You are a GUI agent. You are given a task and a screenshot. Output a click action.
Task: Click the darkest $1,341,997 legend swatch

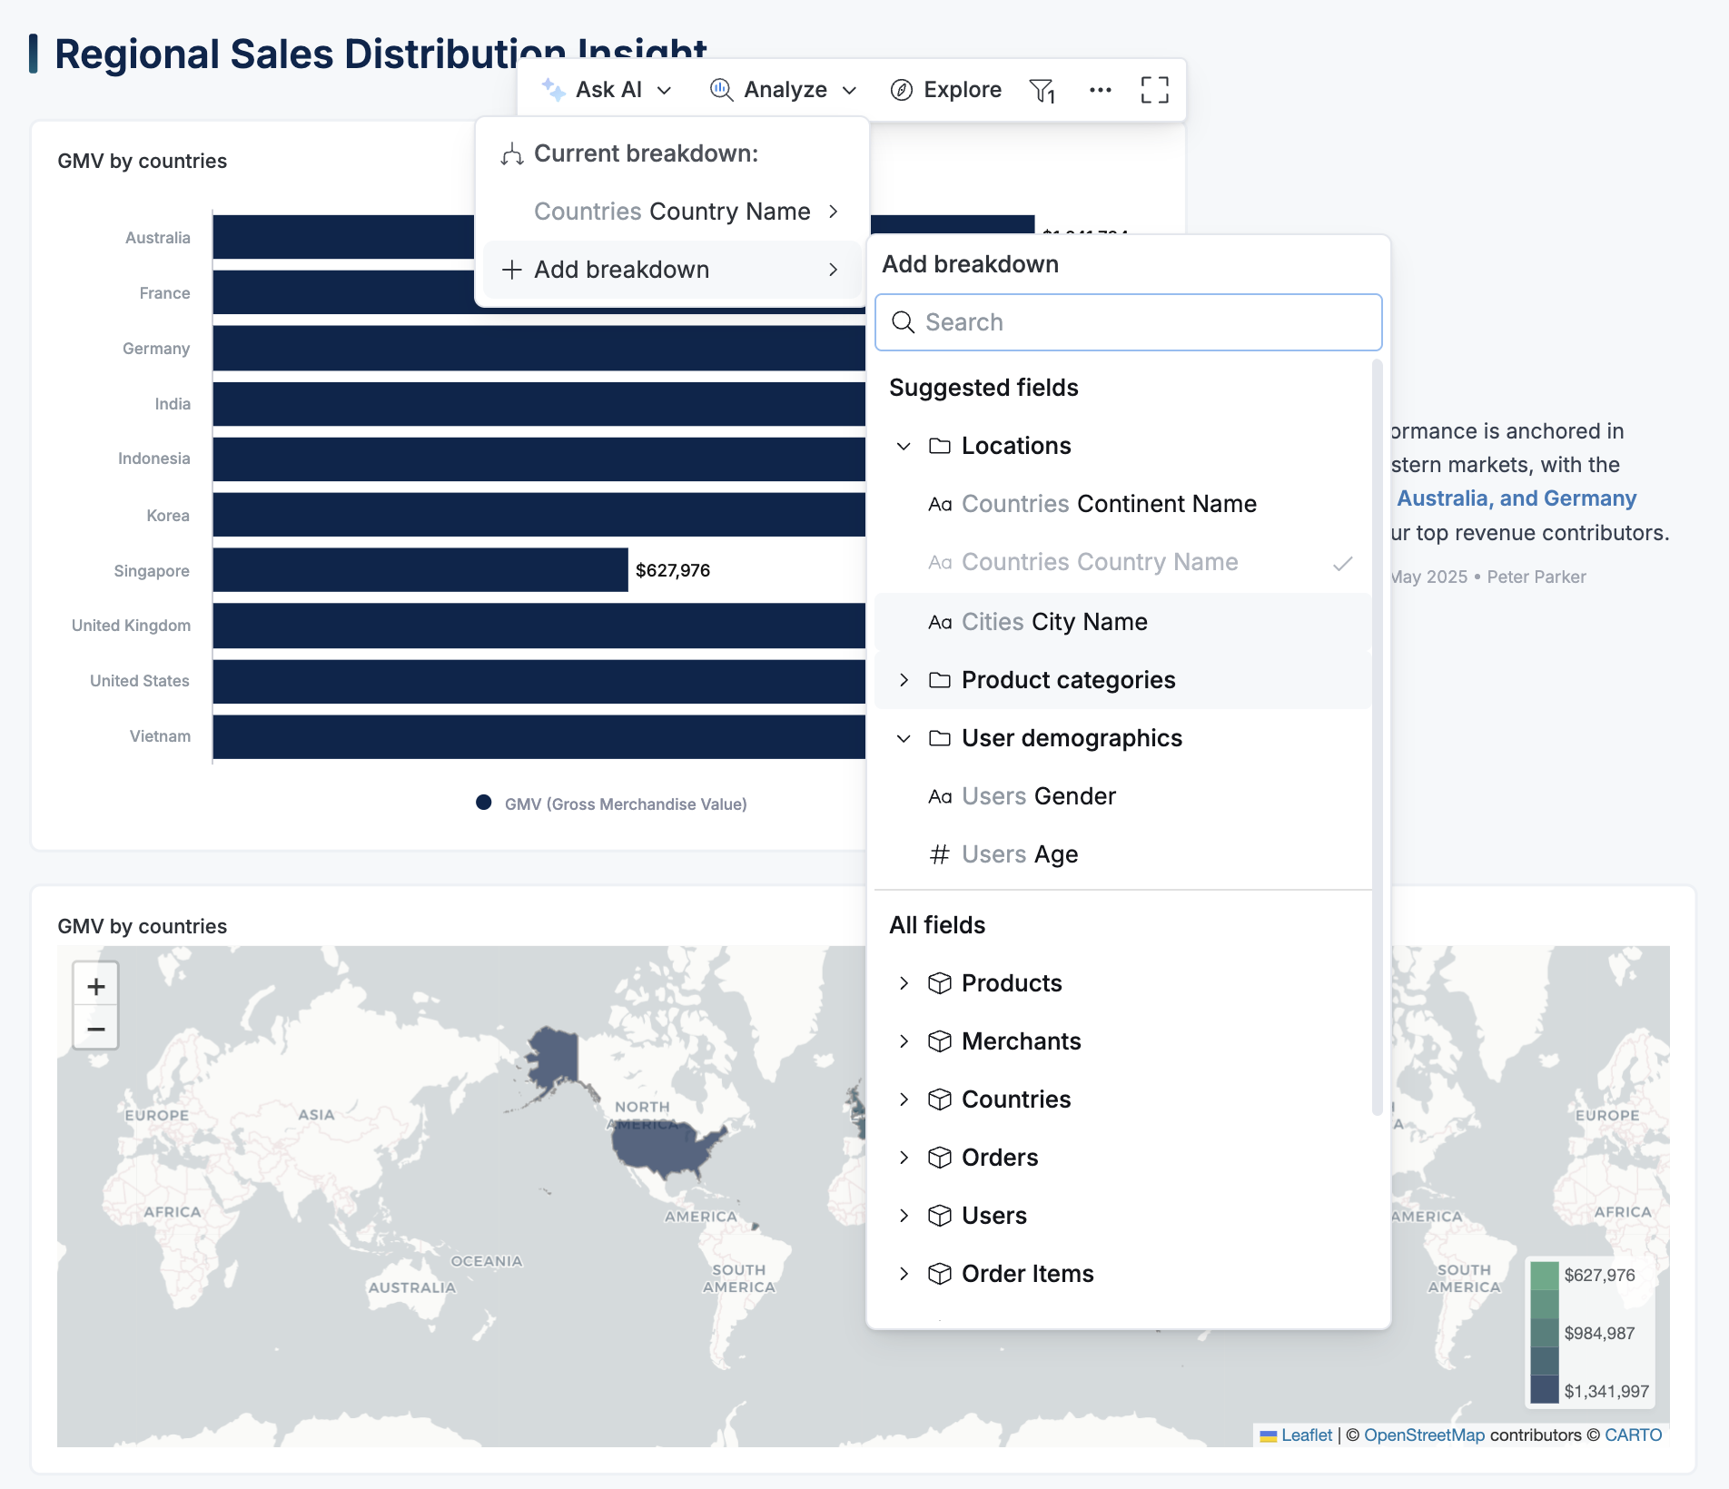1544,1389
